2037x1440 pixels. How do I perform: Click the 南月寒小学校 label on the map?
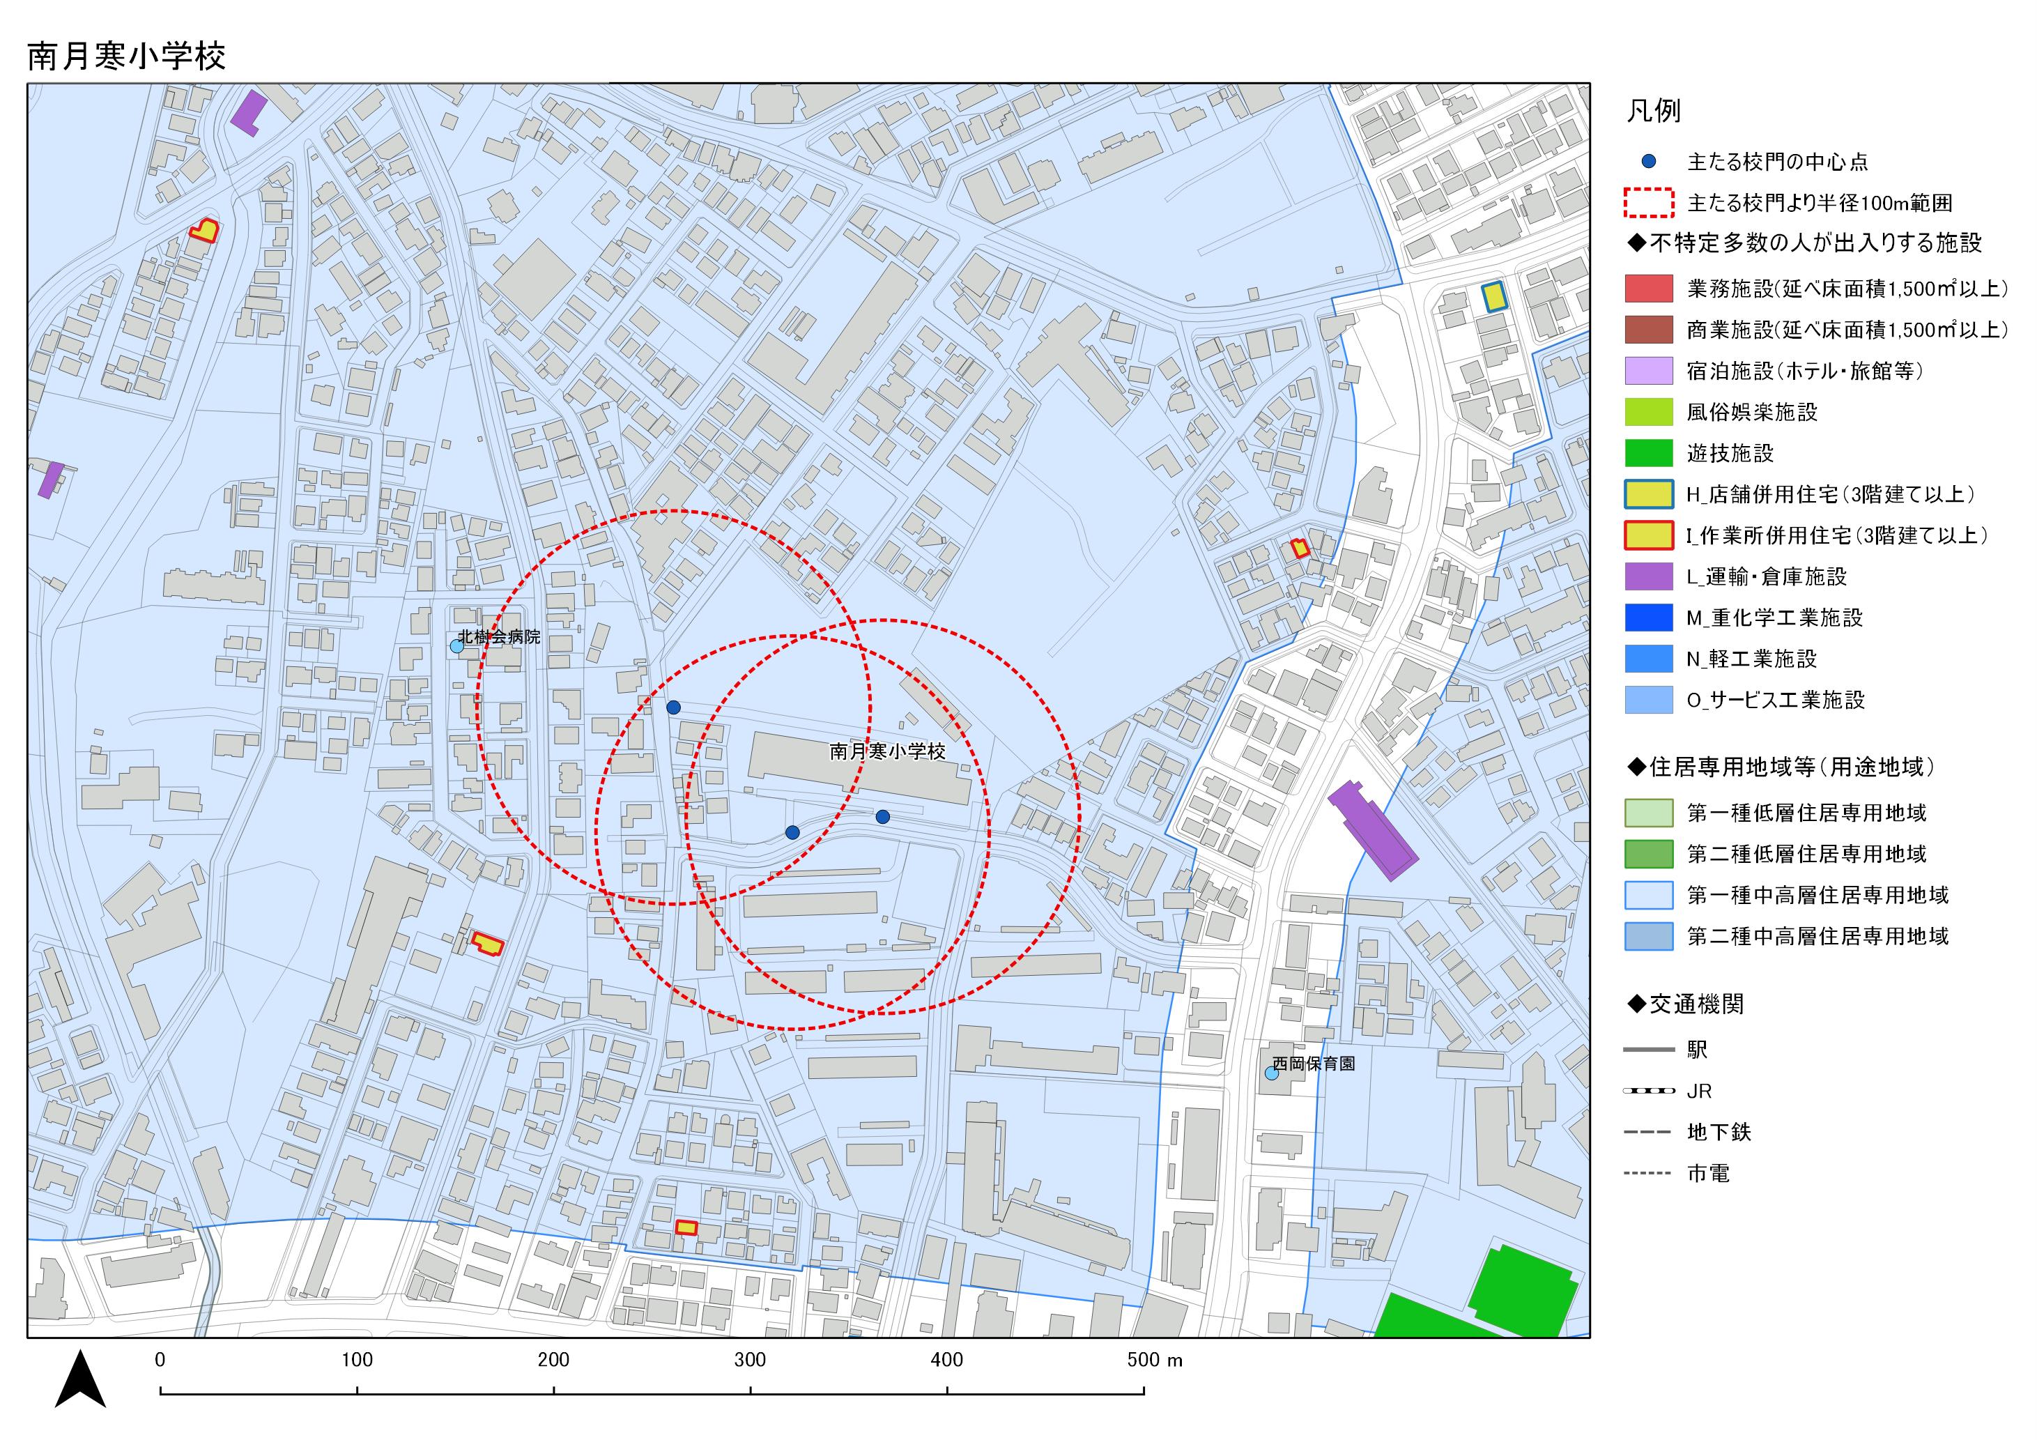(887, 751)
